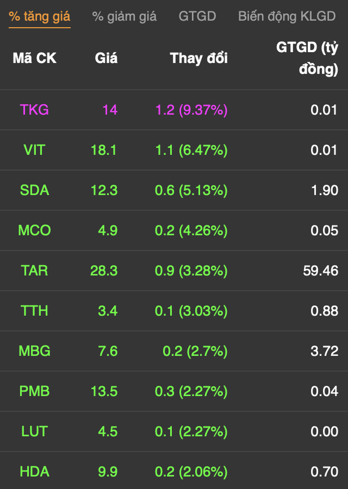This screenshot has height=489, width=348.
Task: Switch to the % tăng giá tab
Action: tap(40, 17)
